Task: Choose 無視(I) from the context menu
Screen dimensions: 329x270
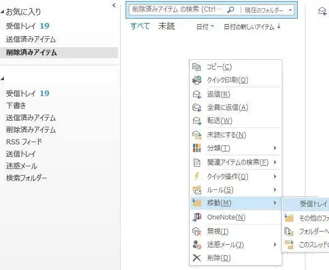Action: click(236, 232)
